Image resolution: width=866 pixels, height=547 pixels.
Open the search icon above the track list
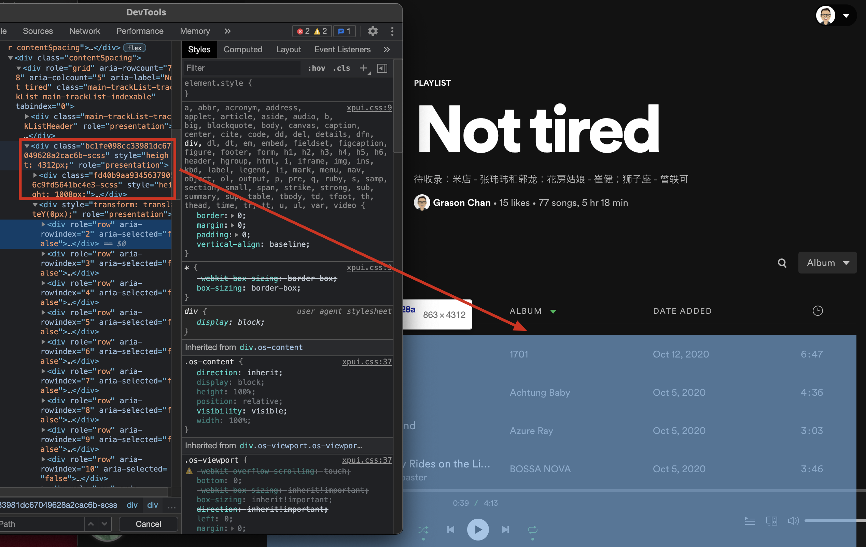click(782, 263)
